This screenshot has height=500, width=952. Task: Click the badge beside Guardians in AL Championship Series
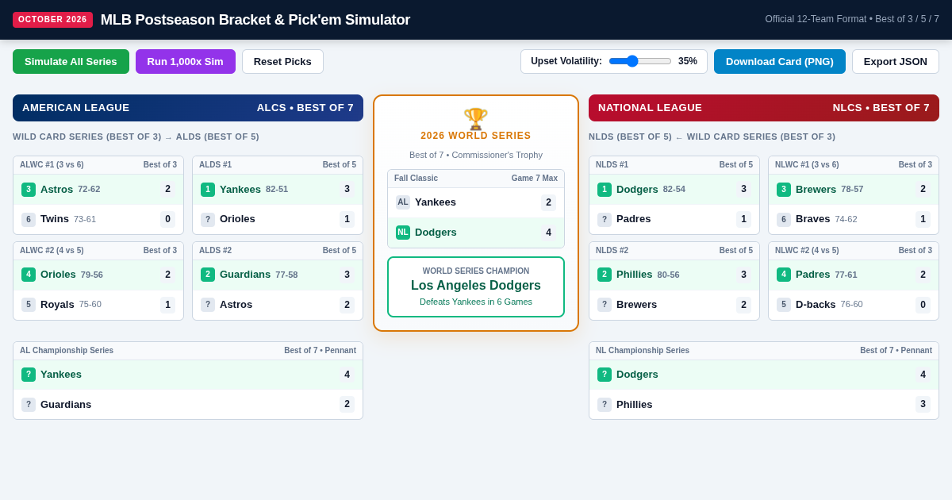pos(29,405)
